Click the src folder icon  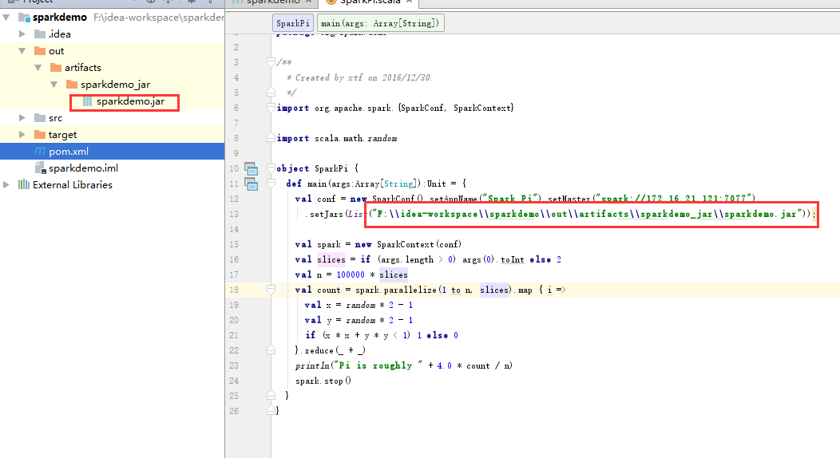tap(40, 118)
